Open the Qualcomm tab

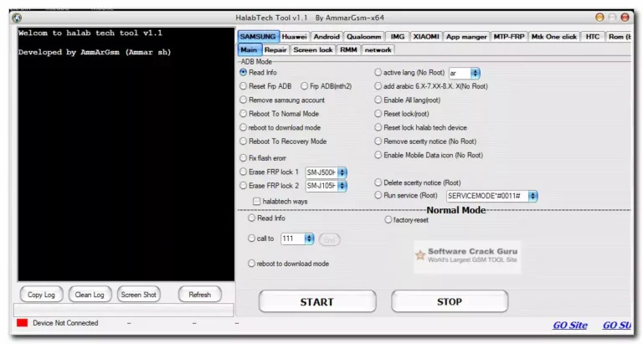coord(363,37)
